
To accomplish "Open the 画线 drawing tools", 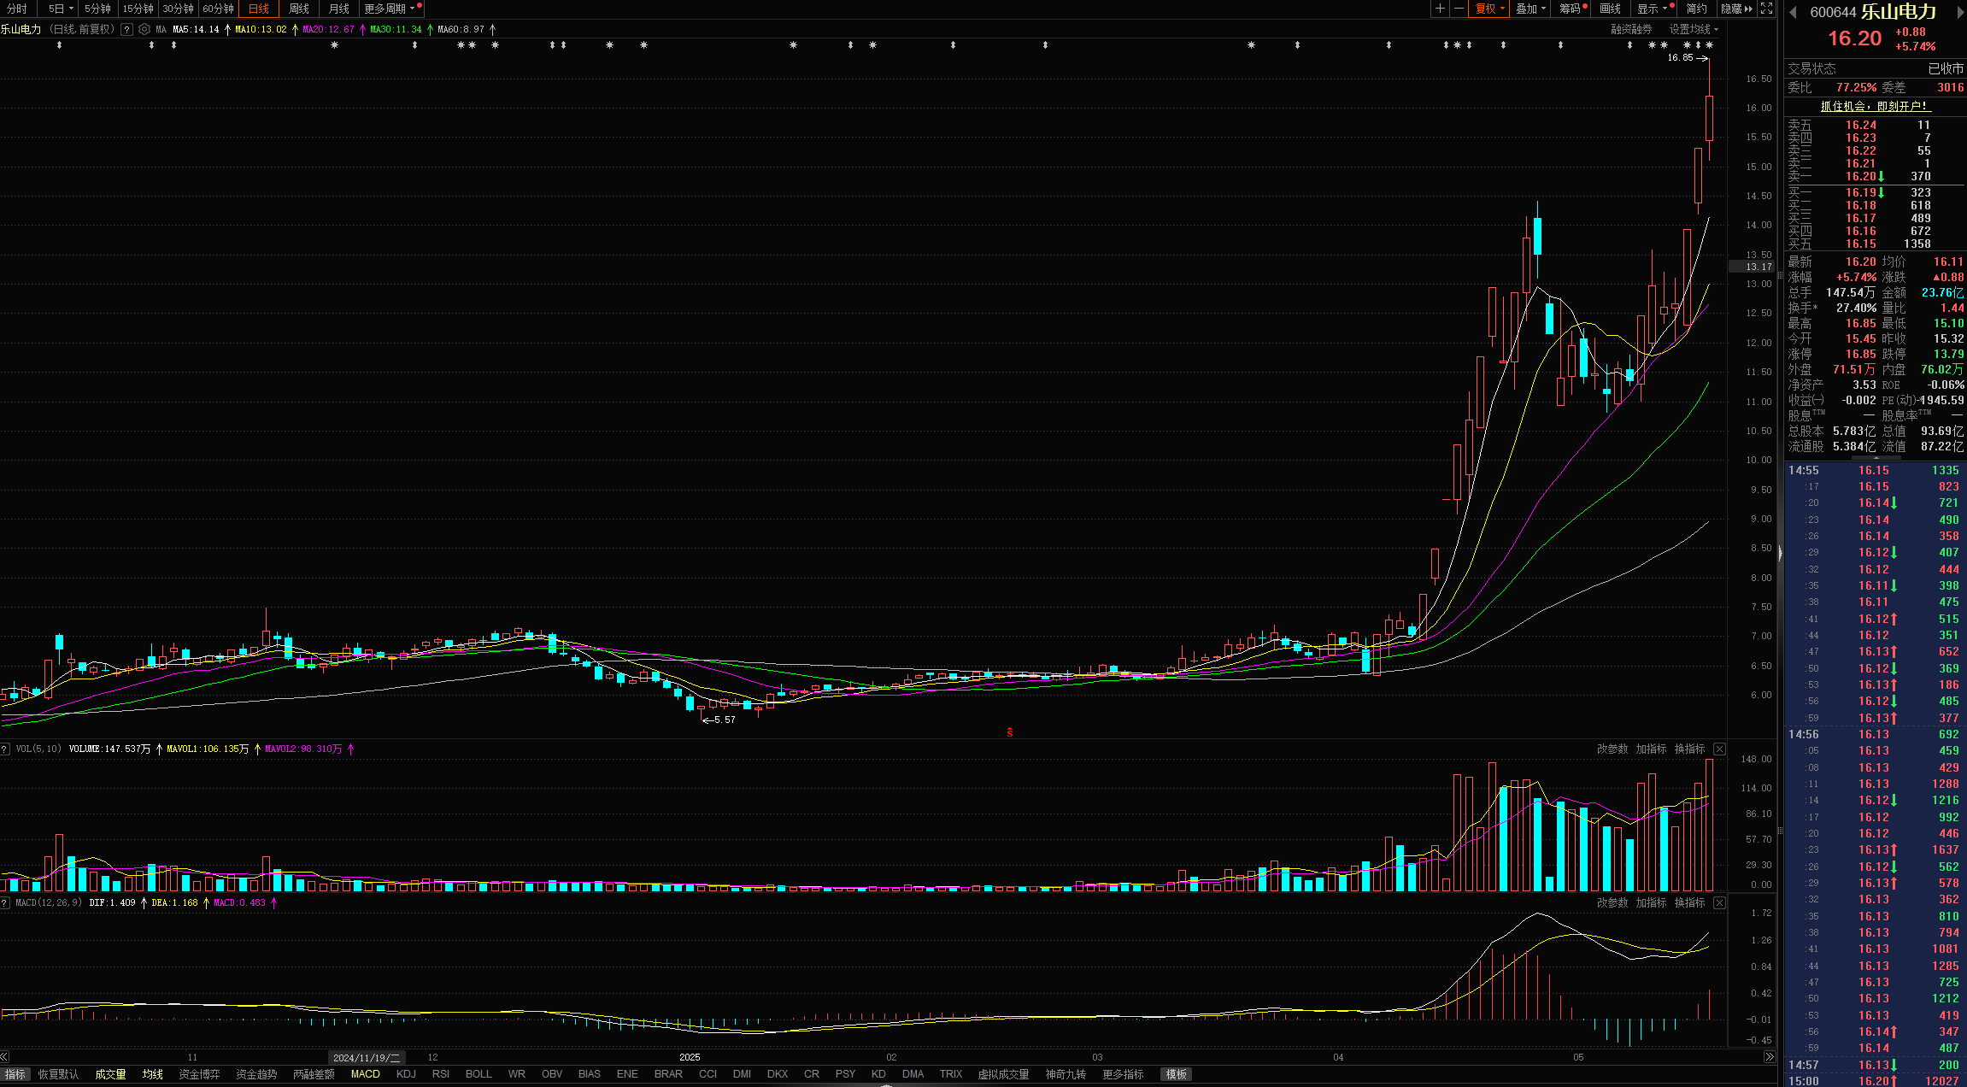I will point(1611,9).
